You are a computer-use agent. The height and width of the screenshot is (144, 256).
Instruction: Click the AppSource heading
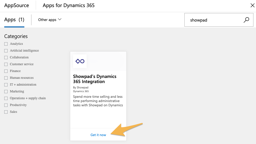click(16, 5)
